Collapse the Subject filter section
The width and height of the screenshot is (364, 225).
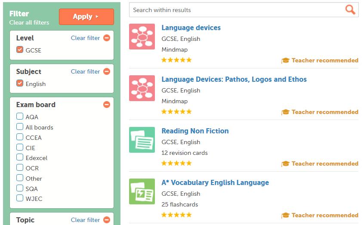[x=107, y=71]
